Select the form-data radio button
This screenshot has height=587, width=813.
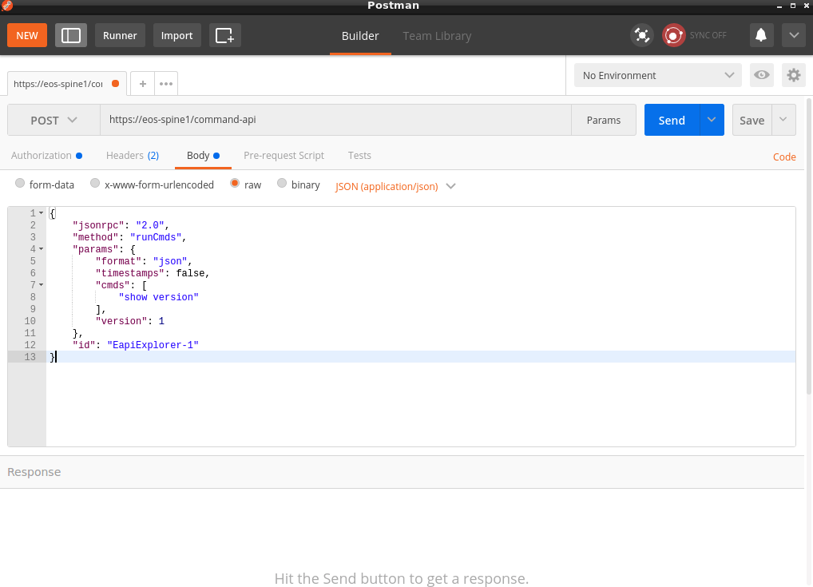point(20,184)
